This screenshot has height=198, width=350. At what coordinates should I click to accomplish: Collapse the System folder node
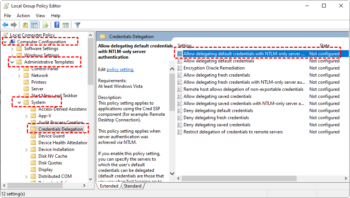coord(19,102)
